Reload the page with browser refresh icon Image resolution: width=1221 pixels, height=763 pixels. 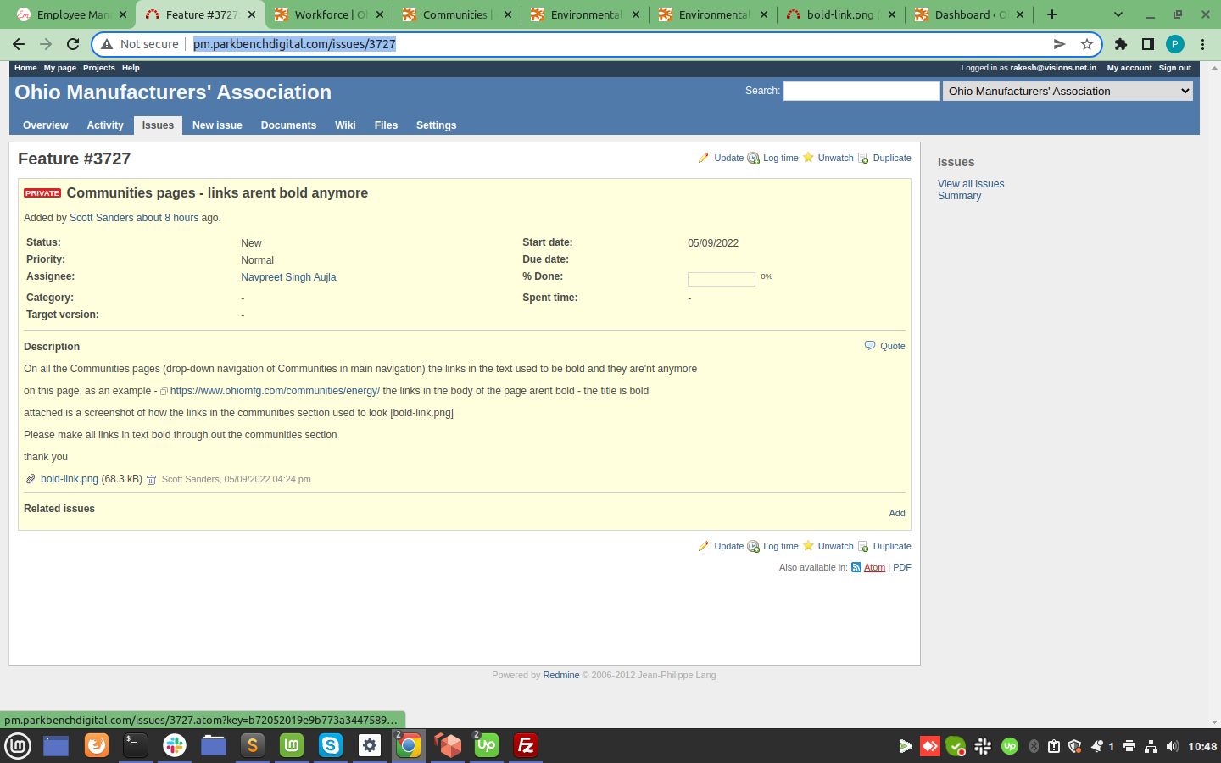73,44
